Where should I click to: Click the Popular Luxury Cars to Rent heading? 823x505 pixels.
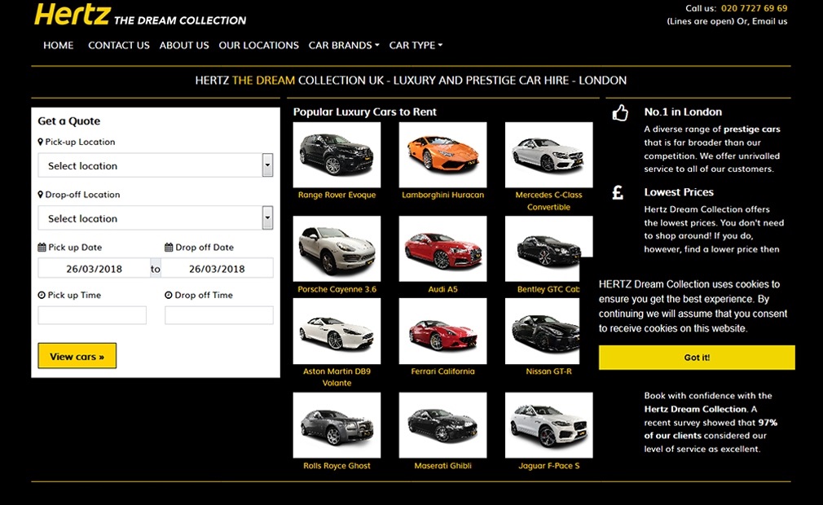point(365,112)
